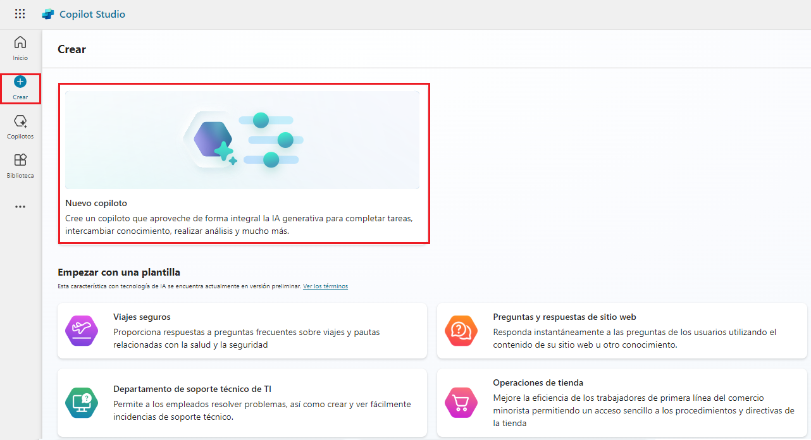Click the Viajes seguros description text

(x=247, y=338)
